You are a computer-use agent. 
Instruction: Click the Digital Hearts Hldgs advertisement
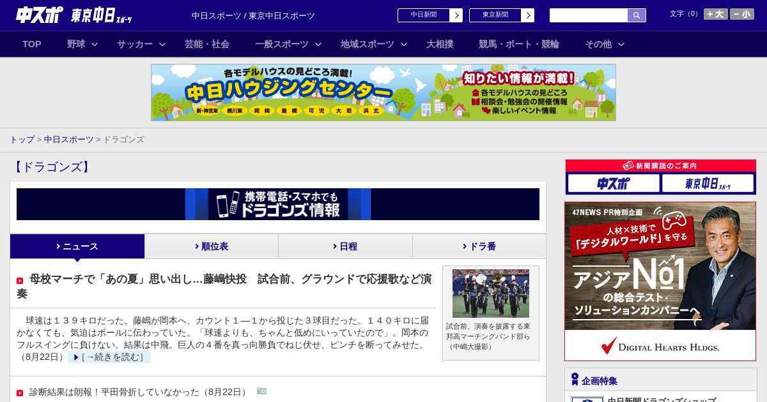tap(660, 281)
